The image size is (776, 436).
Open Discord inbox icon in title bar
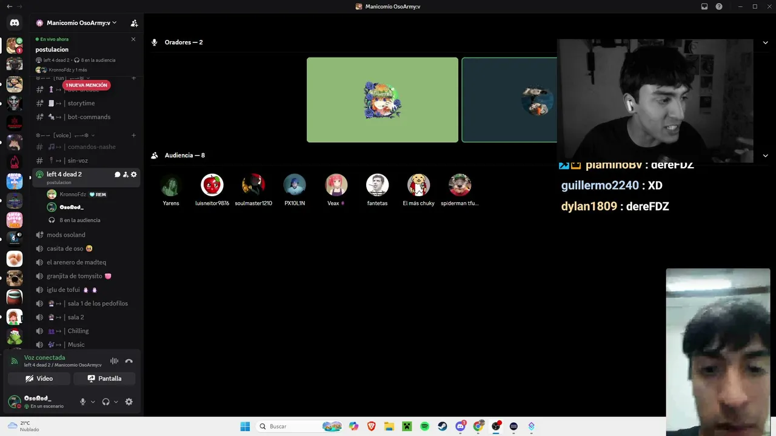click(x=704, y=7)
